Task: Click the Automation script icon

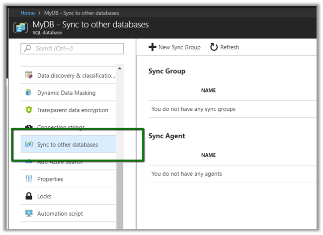Action: pyautogui.click(x=28, y=214)
